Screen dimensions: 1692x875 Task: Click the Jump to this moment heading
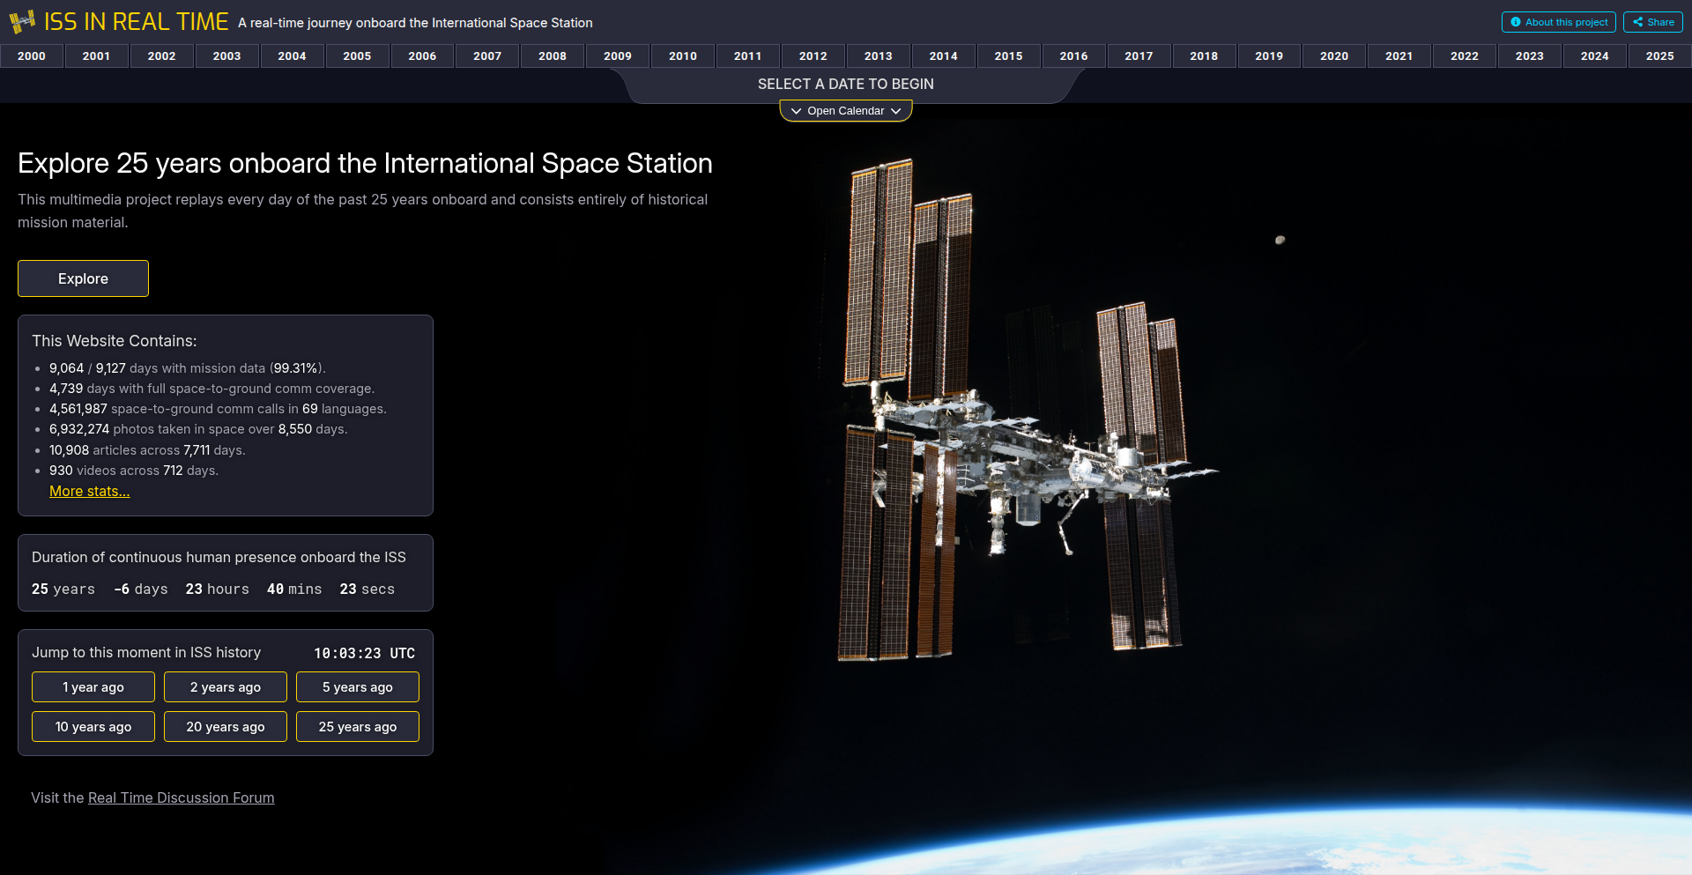(146, 653)
